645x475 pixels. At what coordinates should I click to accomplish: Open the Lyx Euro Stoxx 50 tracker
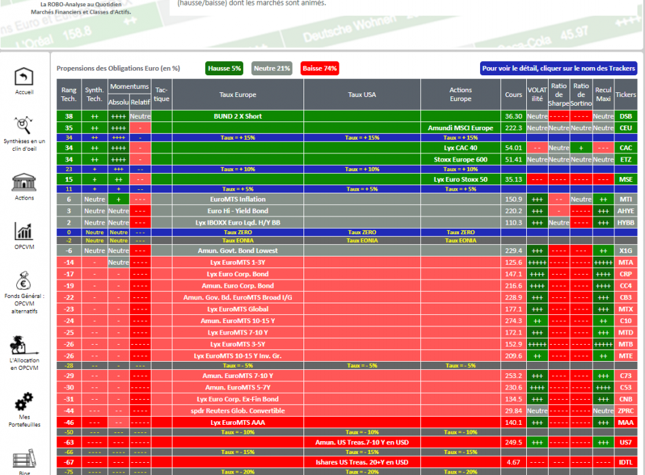[x=460, y=179]
